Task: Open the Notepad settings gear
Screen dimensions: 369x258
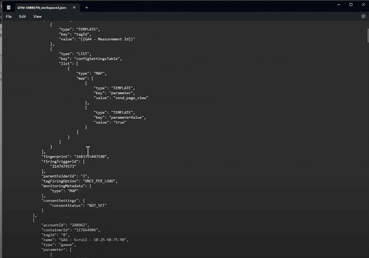Action: point(363,16)
